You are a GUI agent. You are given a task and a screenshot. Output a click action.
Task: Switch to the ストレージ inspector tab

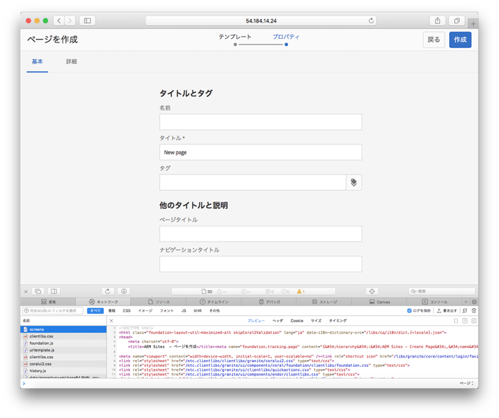click(x=324, y=302)
